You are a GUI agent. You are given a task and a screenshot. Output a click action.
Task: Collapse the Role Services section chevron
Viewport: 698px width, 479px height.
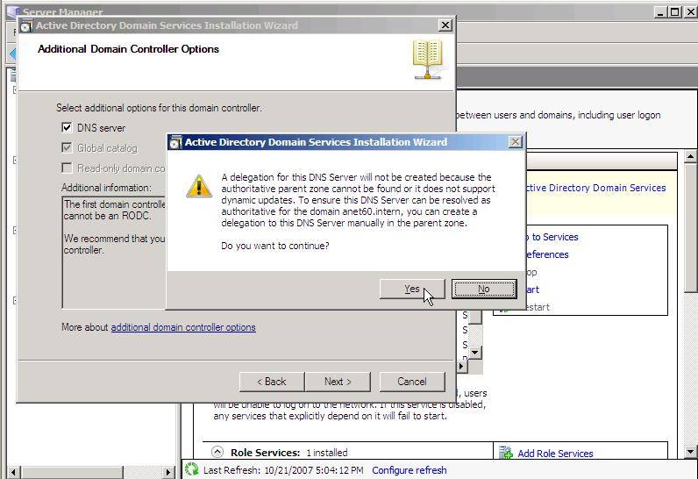[x=217, y=452]
